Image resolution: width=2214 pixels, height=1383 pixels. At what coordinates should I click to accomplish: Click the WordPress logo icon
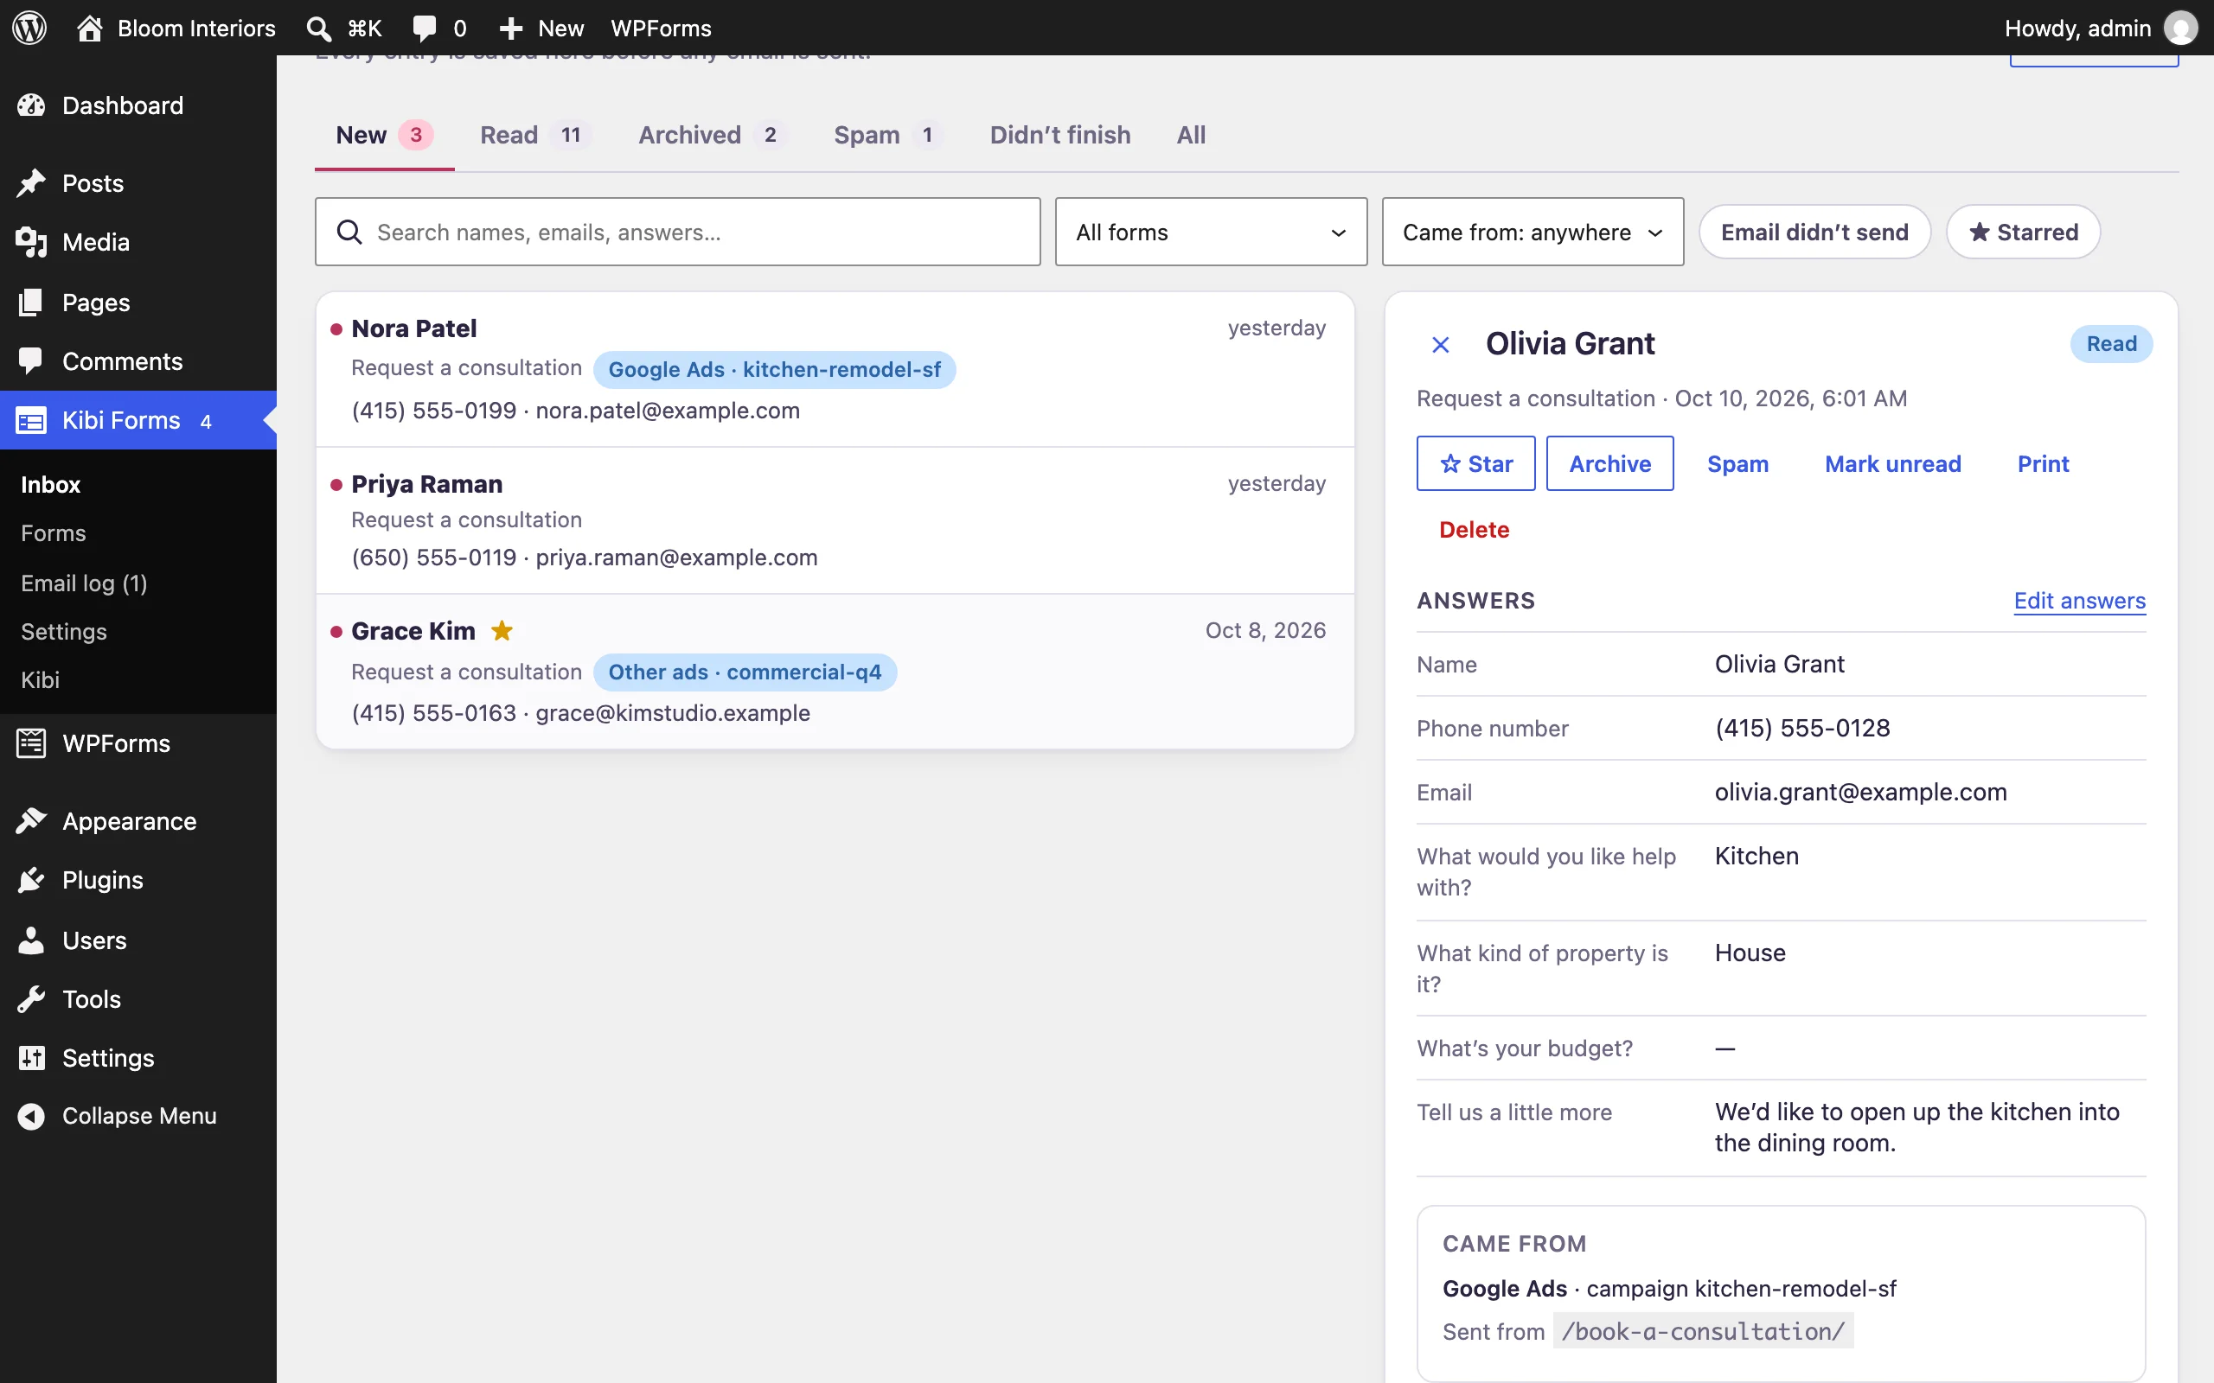pos(29,28)
